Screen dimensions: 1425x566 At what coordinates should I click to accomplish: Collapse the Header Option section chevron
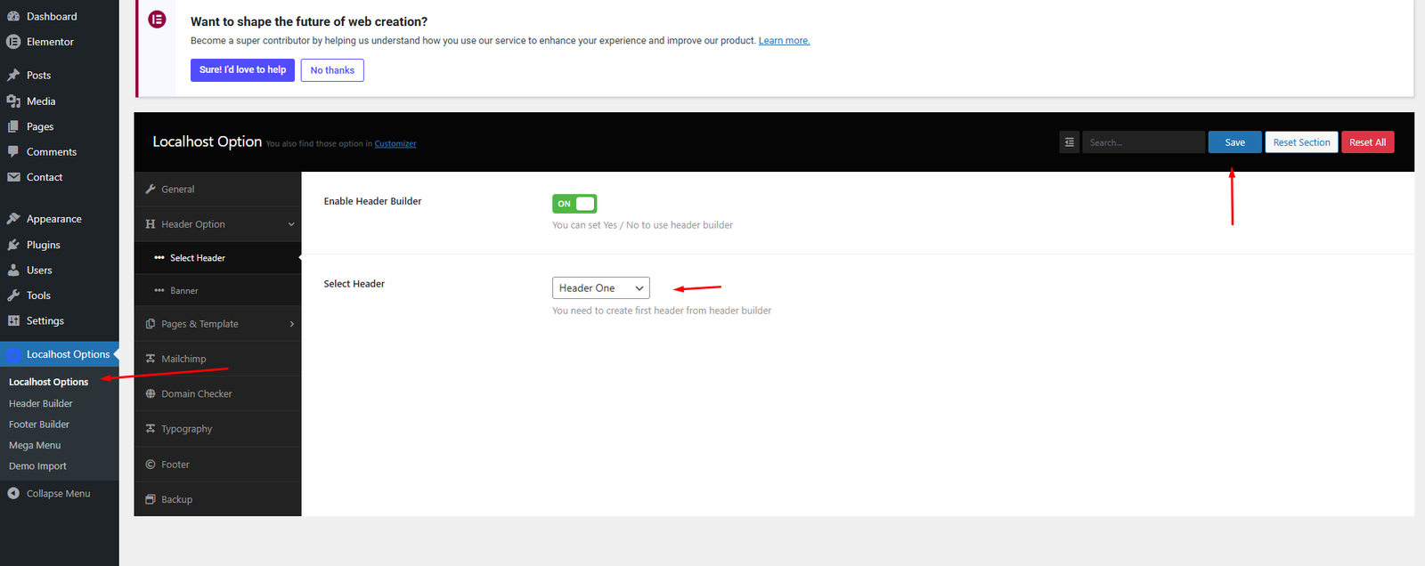pyautogui.click(x=291, y=224)
